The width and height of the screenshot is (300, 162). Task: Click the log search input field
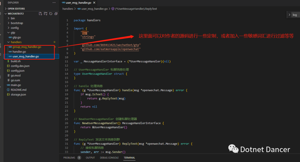(x=296, y=15)
